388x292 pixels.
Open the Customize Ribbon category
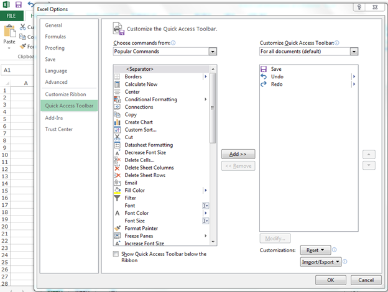click(x=65, y=94)
